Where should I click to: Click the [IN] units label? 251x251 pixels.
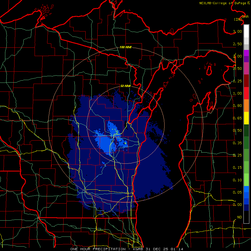(238, 19)
